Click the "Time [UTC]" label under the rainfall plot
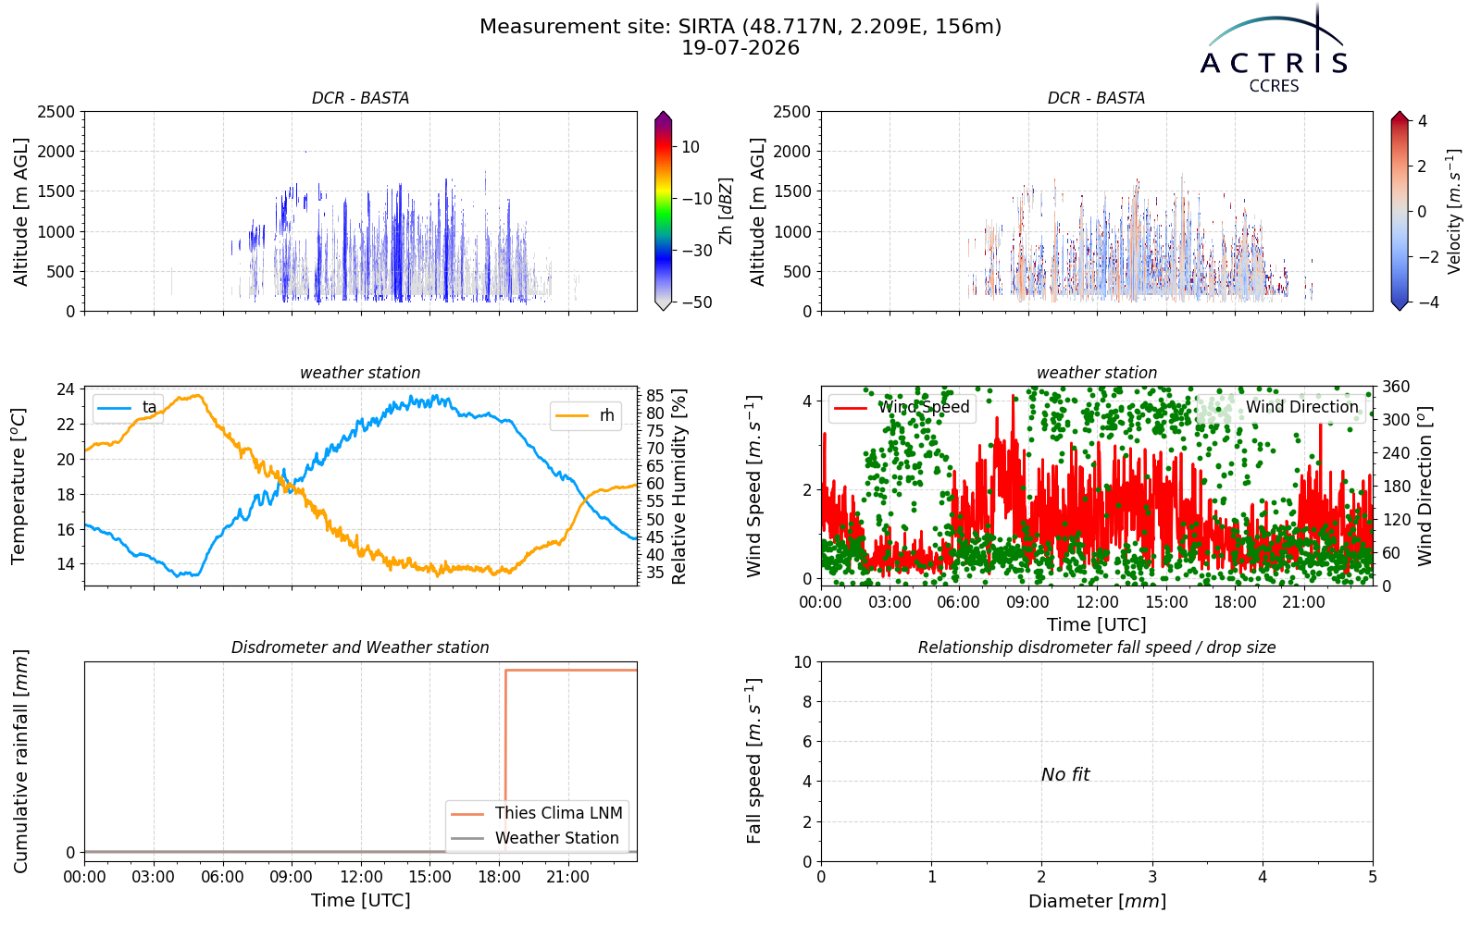Screen dimensions: 1481x925 pos(360,900)
